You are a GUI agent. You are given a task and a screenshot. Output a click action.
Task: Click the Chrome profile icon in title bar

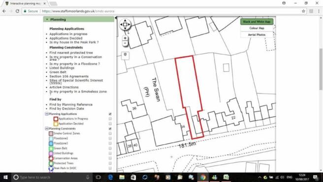point(284,3)
